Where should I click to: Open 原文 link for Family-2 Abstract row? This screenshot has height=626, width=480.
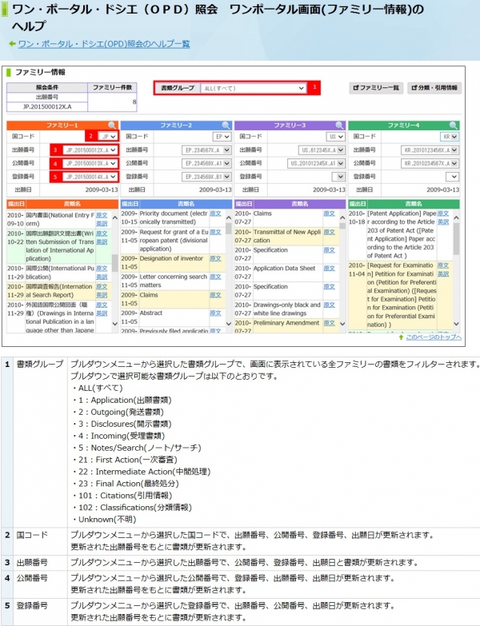pos(215,313)
